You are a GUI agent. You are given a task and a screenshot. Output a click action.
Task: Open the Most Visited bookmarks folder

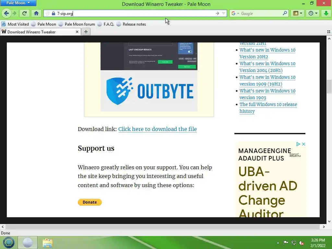[x=15, y=24]
